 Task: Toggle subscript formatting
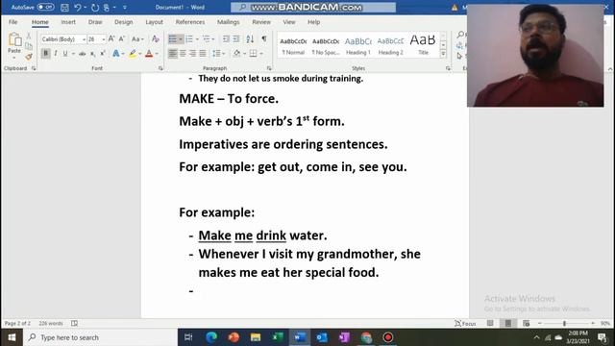point(92,54)
